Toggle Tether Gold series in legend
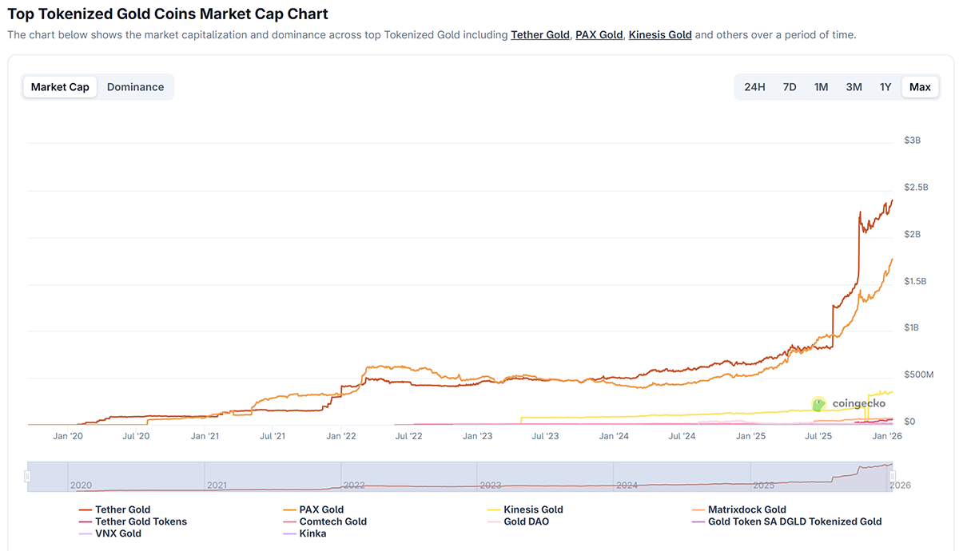The width and height of the screenshot is (959, 551). coord(122,509)
